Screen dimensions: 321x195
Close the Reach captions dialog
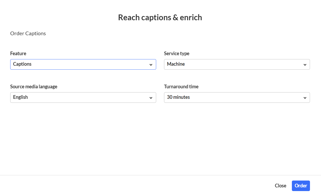click(x=280, y=186)
